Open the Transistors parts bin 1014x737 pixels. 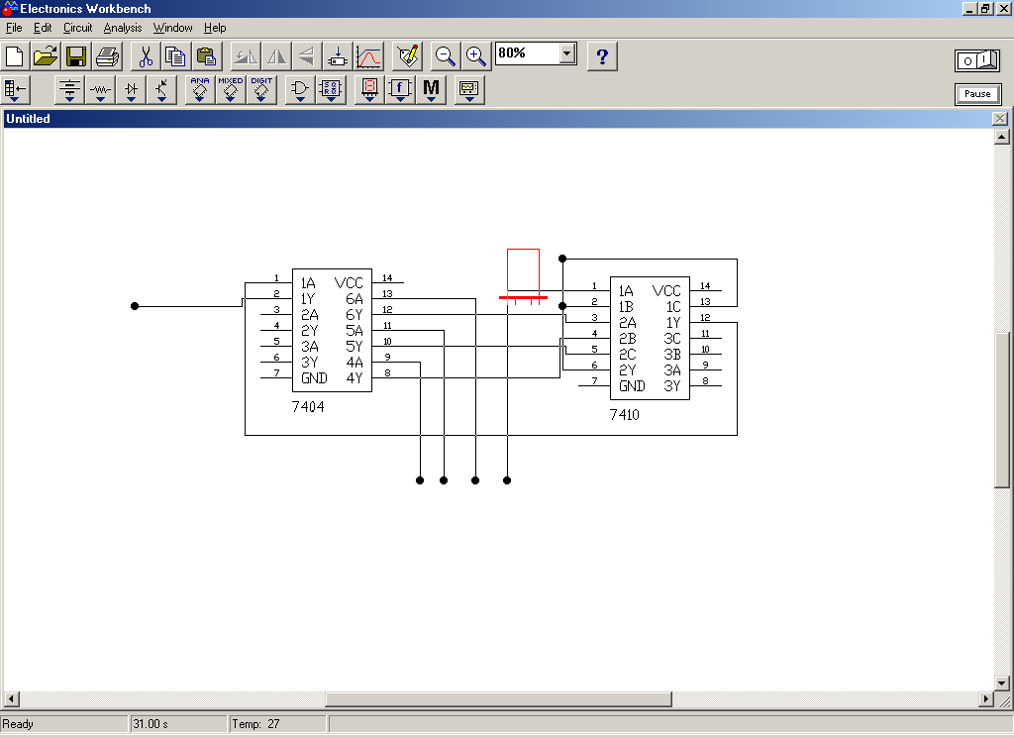point(161,90)
